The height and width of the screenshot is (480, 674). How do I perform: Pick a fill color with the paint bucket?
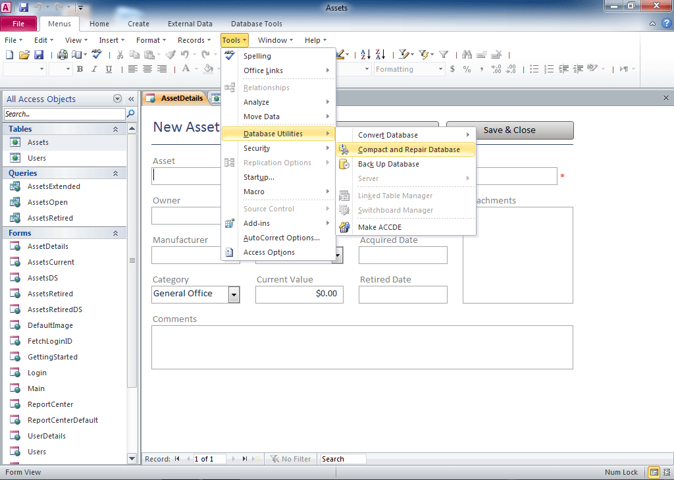pos(209,69)
